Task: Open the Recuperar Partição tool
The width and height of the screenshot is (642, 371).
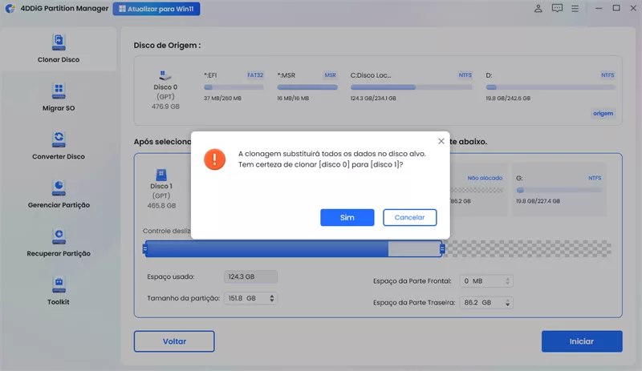Action: 59,241
